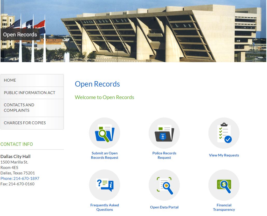Follow the Police Records Request text link
The width and height of the screenshot is (267, 216).
point(164,155)
